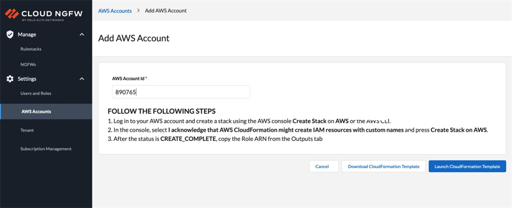This screenshot has width=512, height=208.
Task: Navigate to Subscription Management
Action: tap(46, 149)
